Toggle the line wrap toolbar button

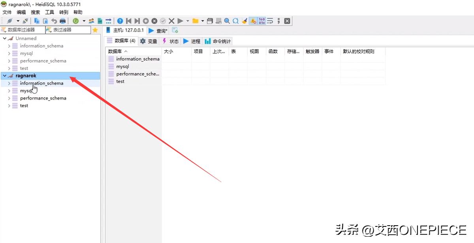pos(270,21)
